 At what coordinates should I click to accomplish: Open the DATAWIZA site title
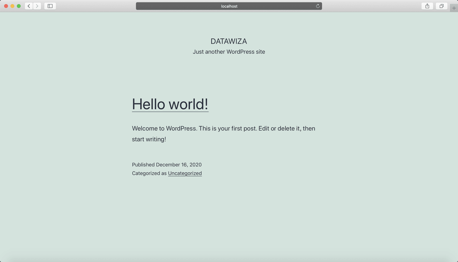click(229, 41)
